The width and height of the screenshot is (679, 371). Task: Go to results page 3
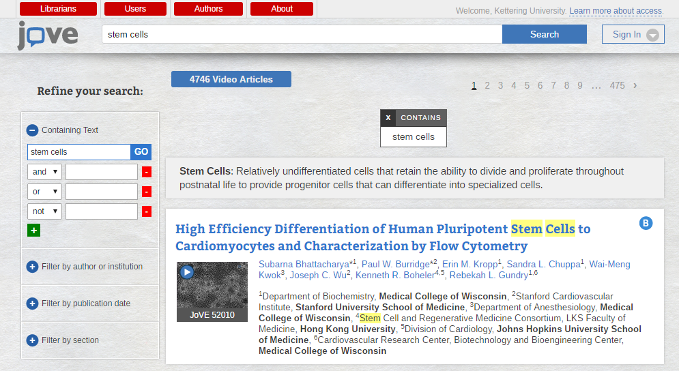click(x=501, y=86)
